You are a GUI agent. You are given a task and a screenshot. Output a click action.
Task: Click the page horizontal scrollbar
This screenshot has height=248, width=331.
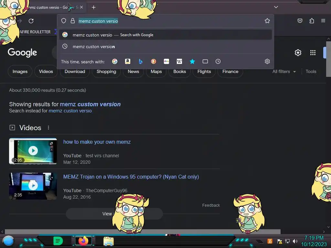click(x=143, y=232)
